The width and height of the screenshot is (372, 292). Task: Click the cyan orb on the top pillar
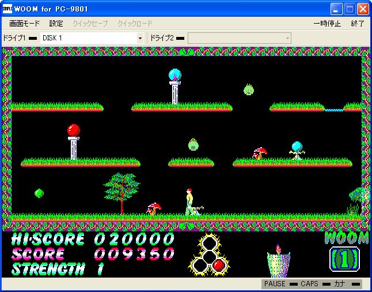click(175, 74)
